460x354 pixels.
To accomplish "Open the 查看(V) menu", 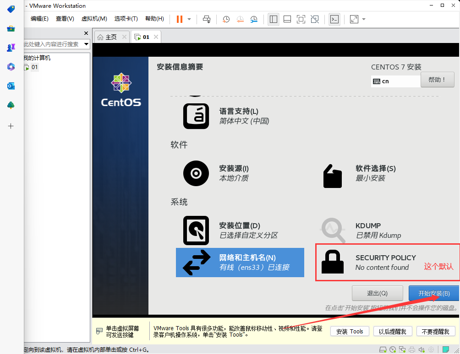I will 65,19.
